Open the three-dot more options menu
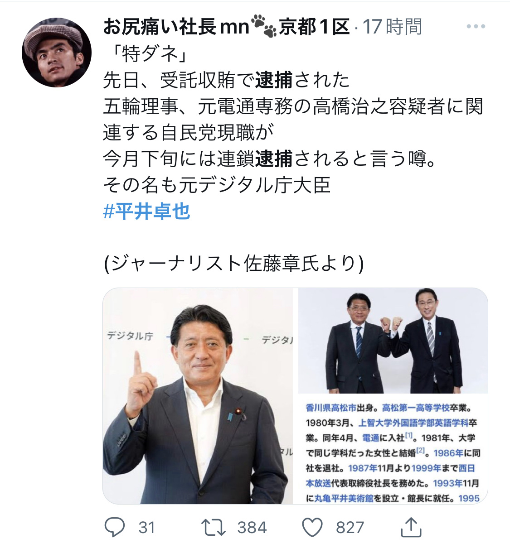 click(x=476, y=27)
